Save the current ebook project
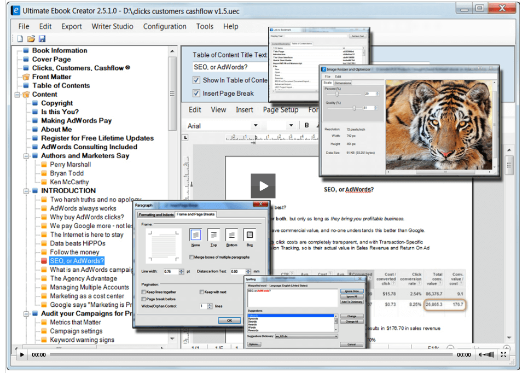This screenshot has height=373, width=528. point(42,38)
